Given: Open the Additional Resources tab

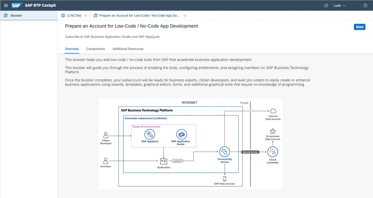Looking at the screenshot, I should [128, 49].
